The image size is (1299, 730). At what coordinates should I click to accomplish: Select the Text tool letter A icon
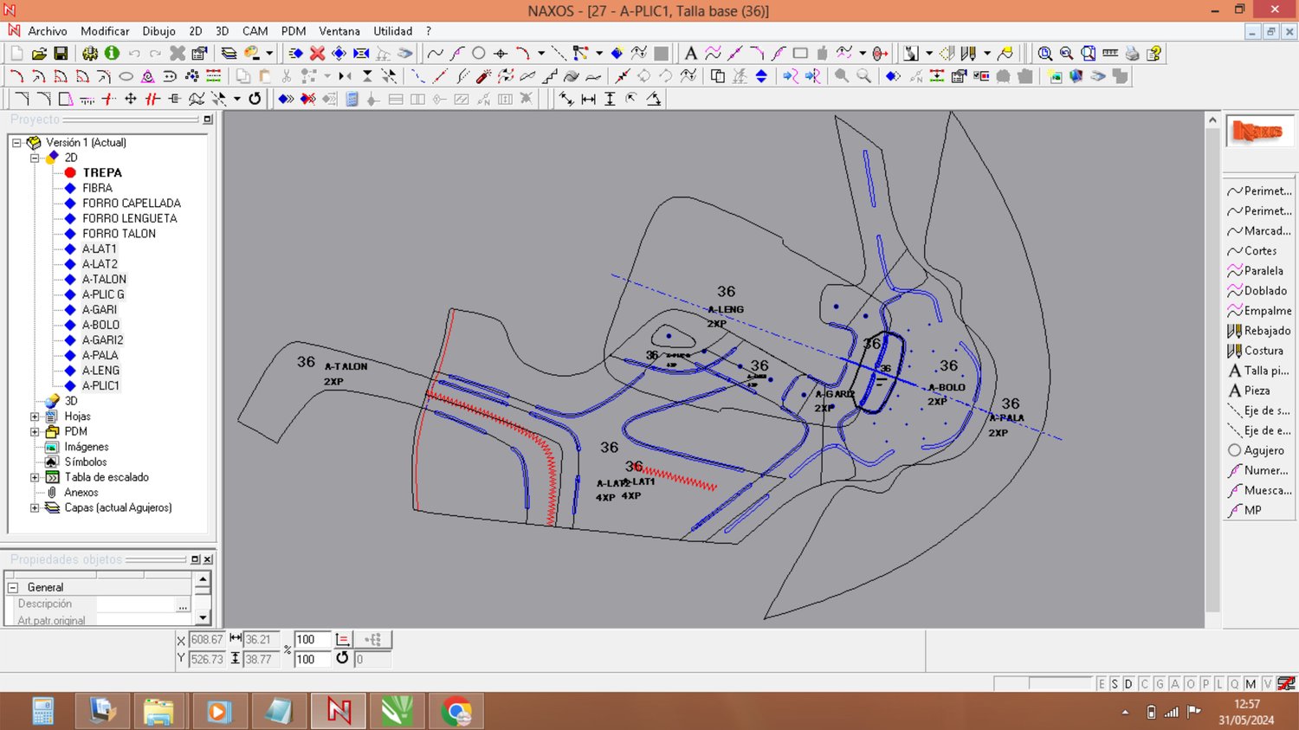690,54
